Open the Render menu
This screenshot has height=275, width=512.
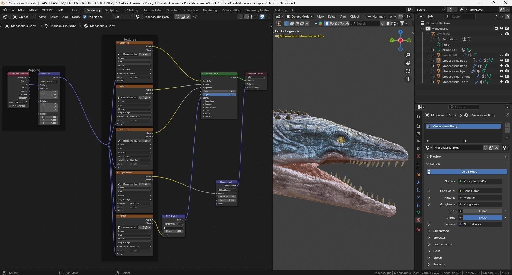(x=32, y=10)
